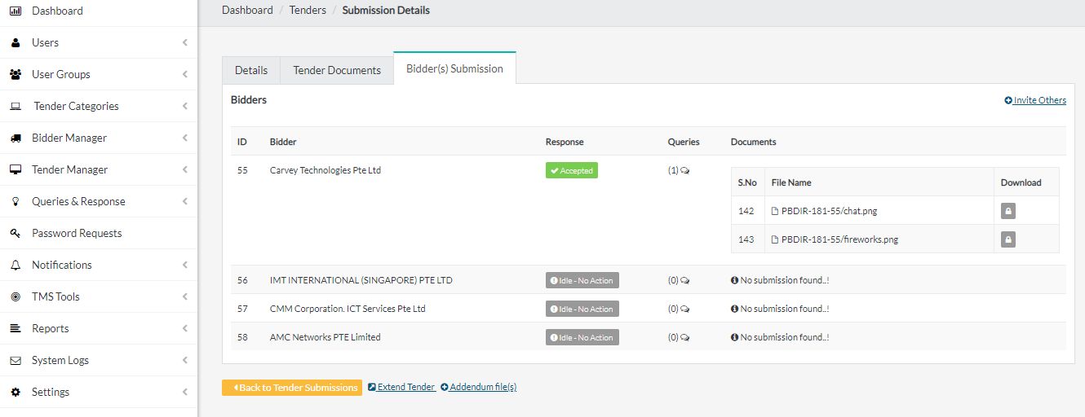The width and height of the screenshot is (1085, 417).
Task: Expand the Users sidebar menu chevron
Action: 185,42
